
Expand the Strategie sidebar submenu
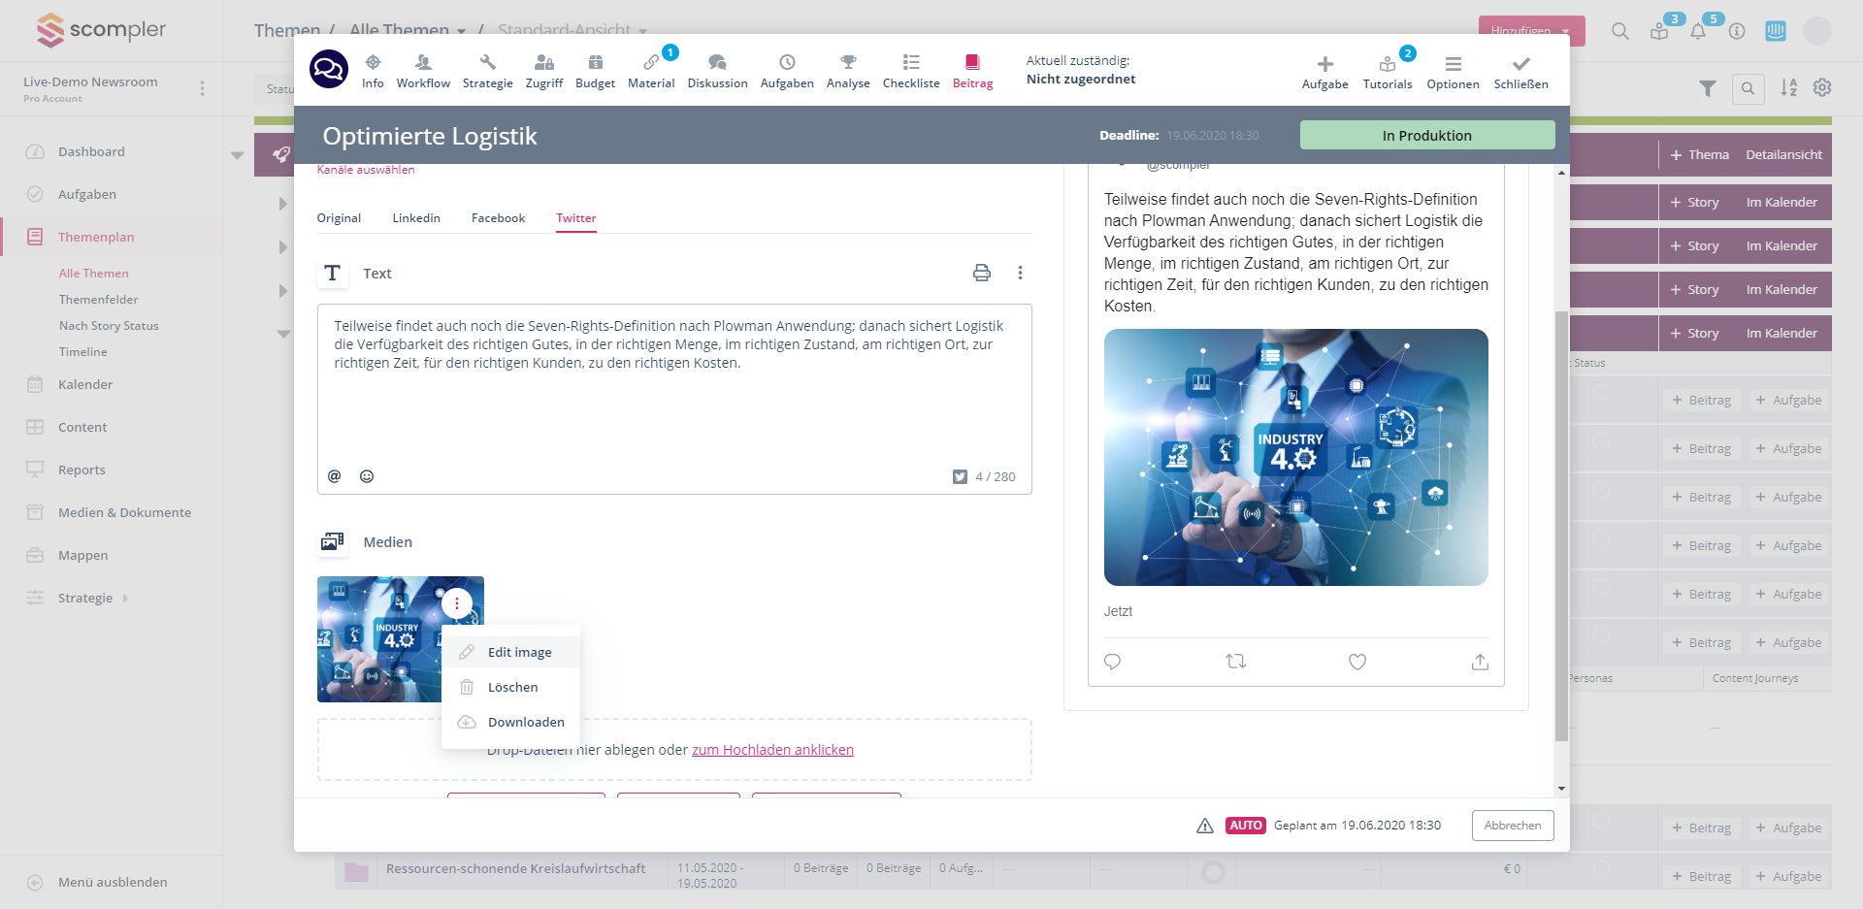click(125, 599)
